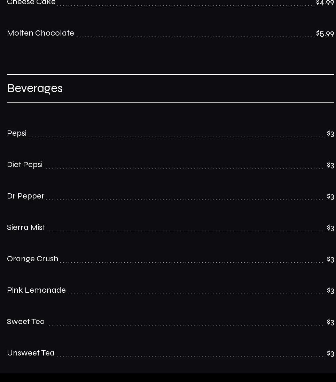Image resolution: width=336 pixels, height=382 pixels.
Task: Click the Beverages section heading
Action: [35, 89]
